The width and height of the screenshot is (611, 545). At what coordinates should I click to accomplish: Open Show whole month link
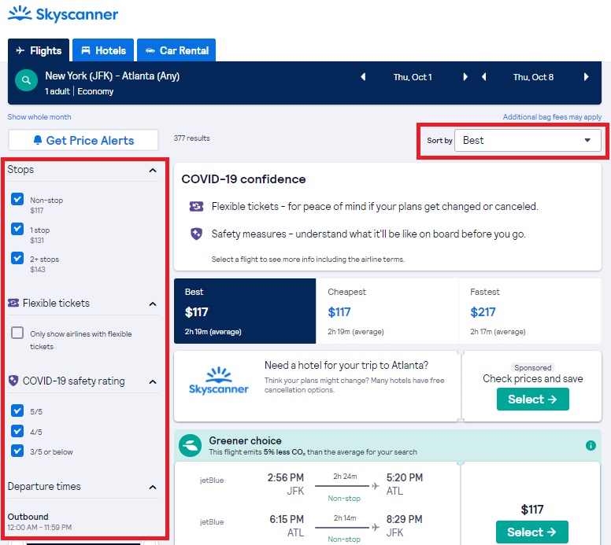click(39, 116)
